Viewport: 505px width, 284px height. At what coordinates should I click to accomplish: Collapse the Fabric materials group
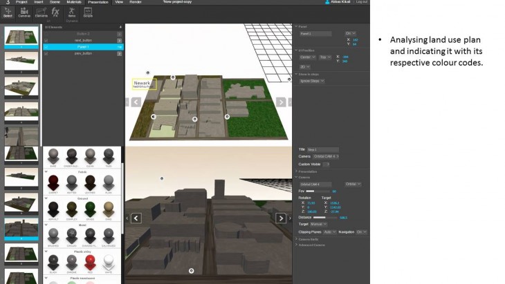(46, 171)
